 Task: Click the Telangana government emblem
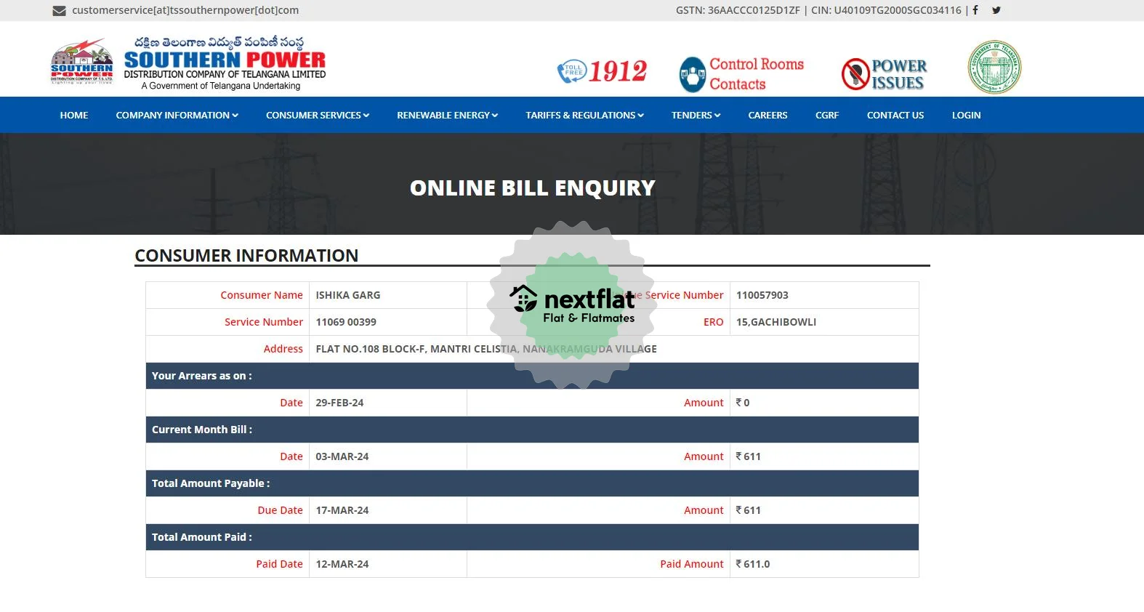point(994,67)
